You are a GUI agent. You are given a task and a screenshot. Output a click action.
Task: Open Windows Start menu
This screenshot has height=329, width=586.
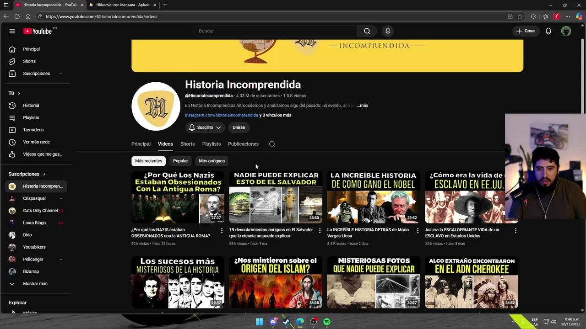click(260, 322)
